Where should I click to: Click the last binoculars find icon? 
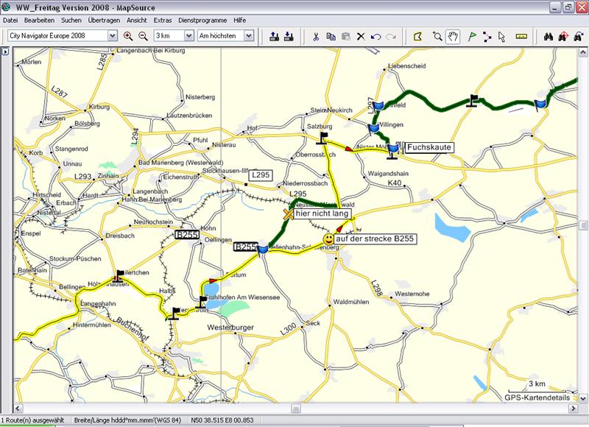coord(578,36)
